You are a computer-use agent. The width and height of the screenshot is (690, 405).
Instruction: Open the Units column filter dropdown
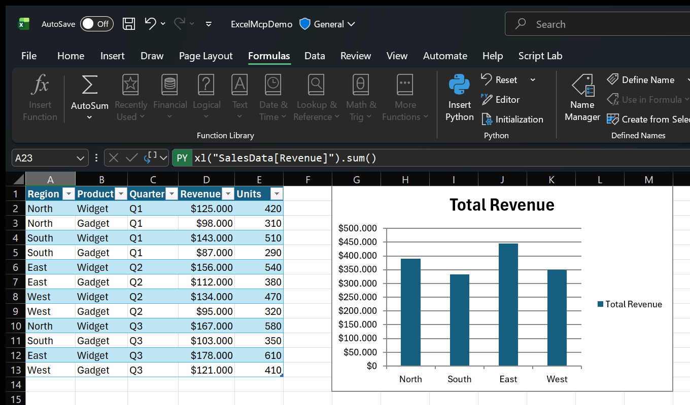point(277,194)
